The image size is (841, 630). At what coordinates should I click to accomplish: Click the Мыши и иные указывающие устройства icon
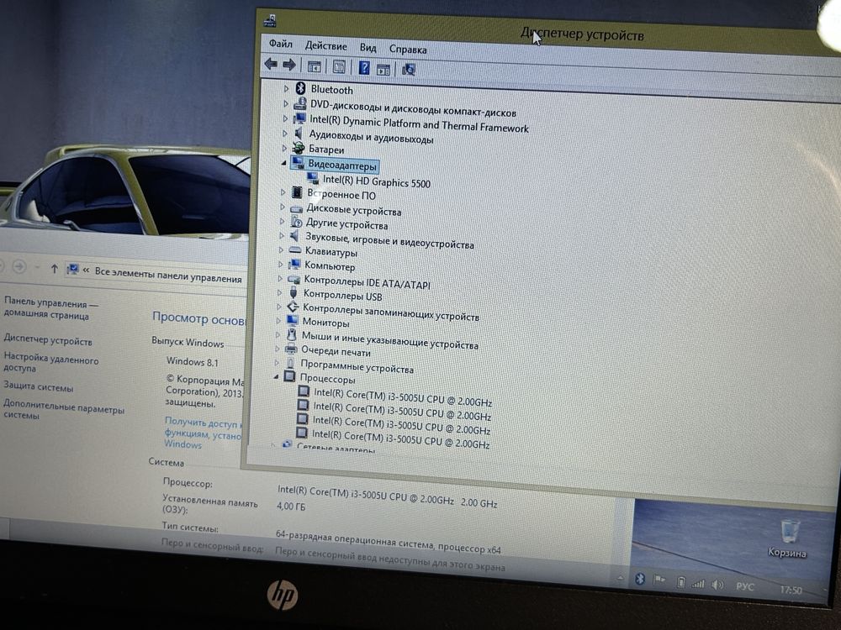291,334
